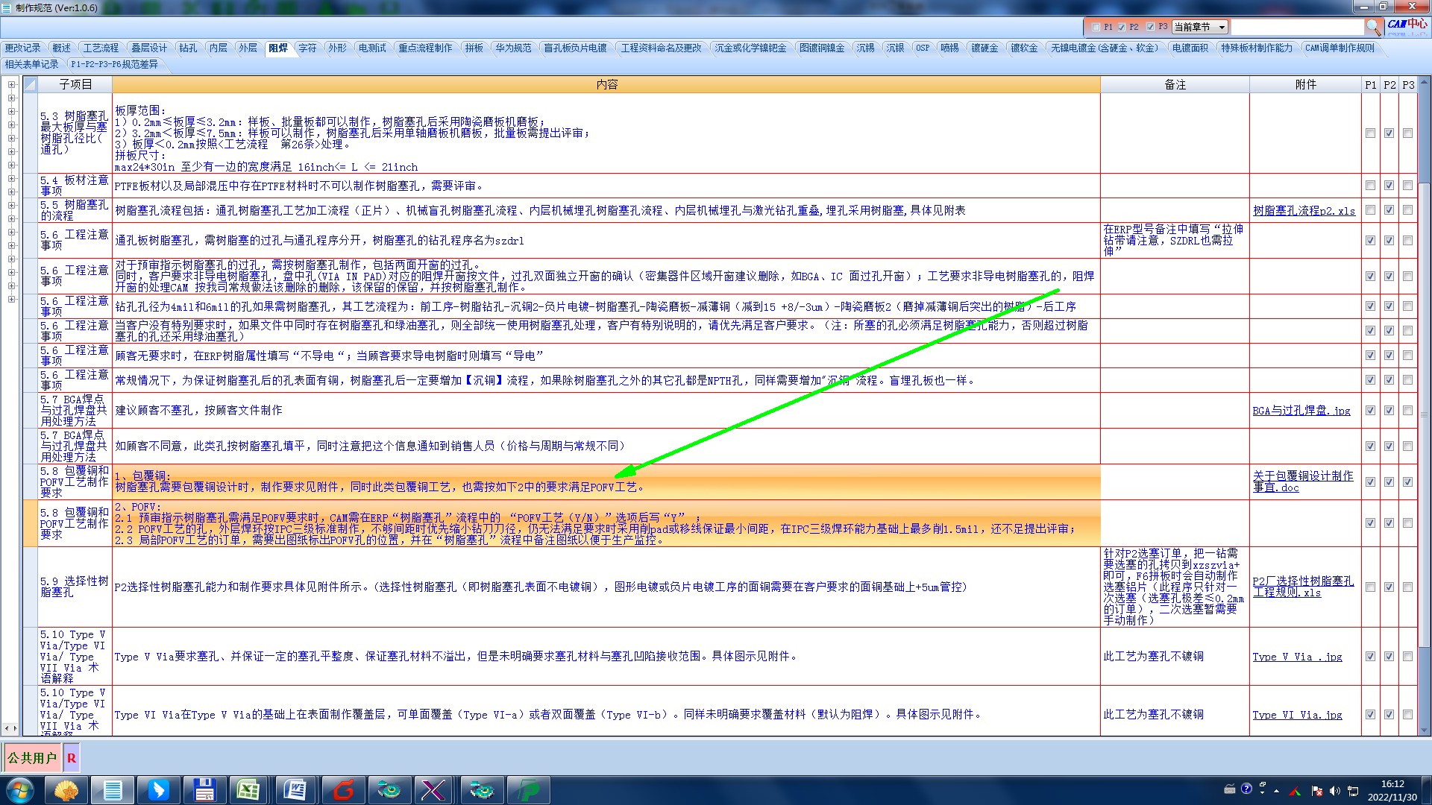Click the magnifier search icon

click(1373, 27)
